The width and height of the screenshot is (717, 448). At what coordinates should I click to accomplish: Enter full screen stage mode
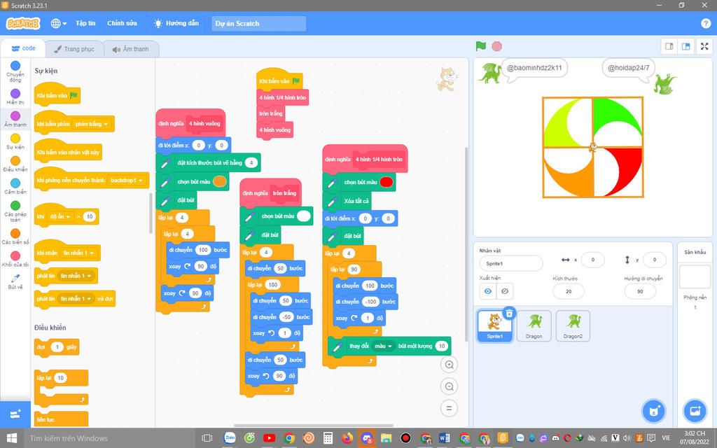pos(704,46)
